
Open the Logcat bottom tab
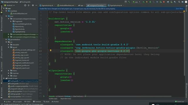18,102
